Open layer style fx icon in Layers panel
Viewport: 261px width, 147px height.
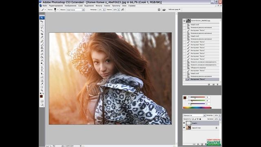[x=198, y=144]
